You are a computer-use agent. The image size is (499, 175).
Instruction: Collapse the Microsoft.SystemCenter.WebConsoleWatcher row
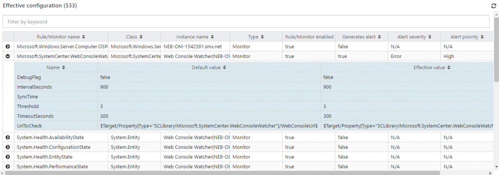8,56
